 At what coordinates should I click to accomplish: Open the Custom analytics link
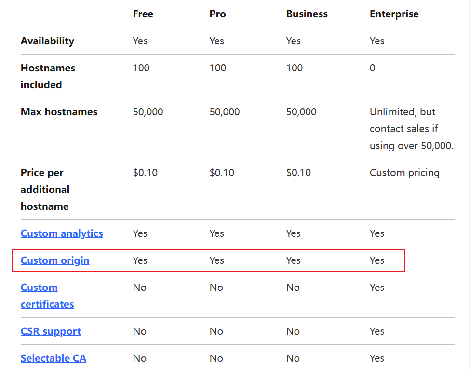click(62, 233)
